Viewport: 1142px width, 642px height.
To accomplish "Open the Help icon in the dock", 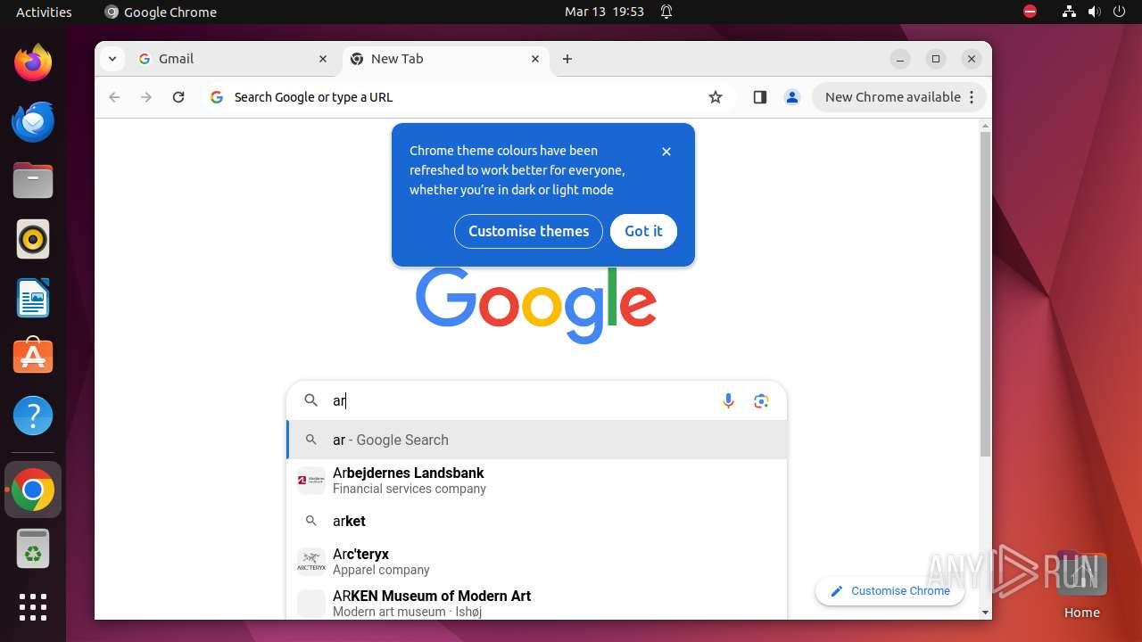I will (x=33, y=416).
